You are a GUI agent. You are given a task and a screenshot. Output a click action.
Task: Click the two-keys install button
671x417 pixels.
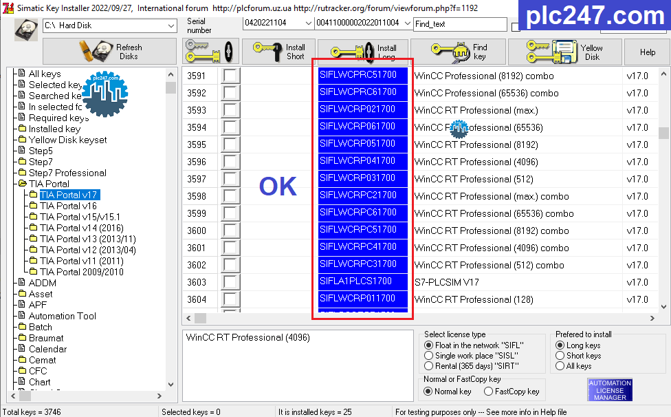210,52
